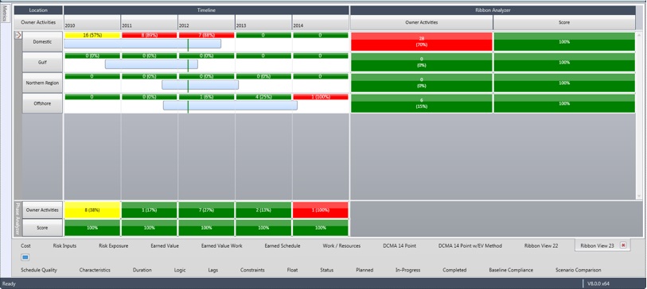The image size is (647, 289).
Task: Switch to Ribbon View 22 tab
Action: [541, 246]
